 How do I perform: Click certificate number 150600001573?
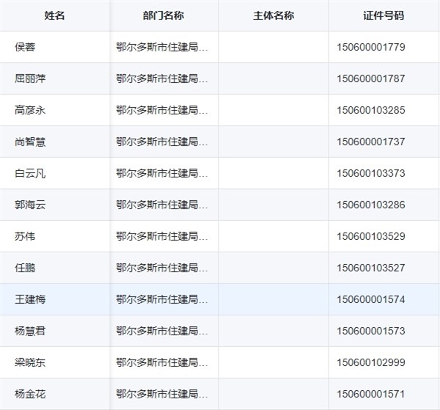click(x=370, y=331)
